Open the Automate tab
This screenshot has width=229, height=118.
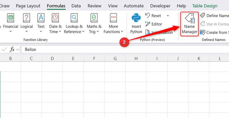(x=134, y=6)
